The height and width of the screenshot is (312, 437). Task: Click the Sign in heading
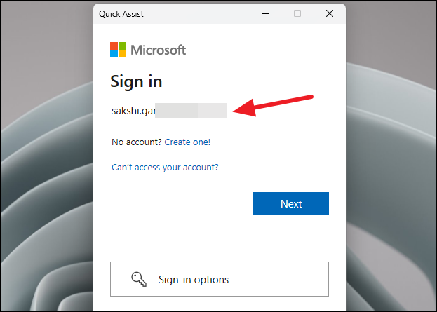[136, 81]
